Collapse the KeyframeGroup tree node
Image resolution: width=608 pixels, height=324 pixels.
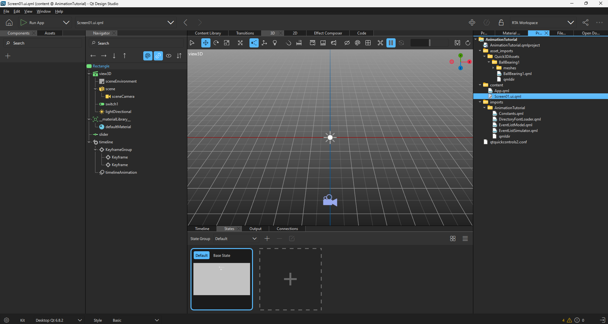coord(95,150)
